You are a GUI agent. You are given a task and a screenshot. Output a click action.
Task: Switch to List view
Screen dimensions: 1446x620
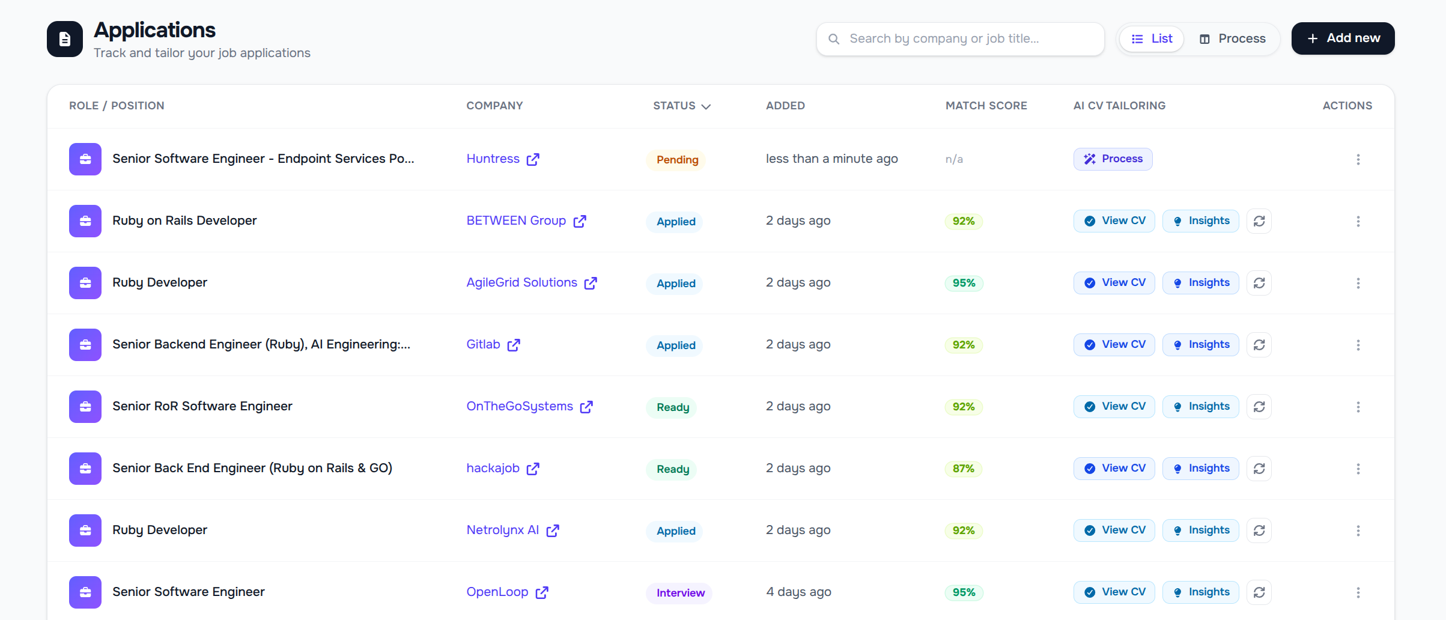click(1152, 39)
